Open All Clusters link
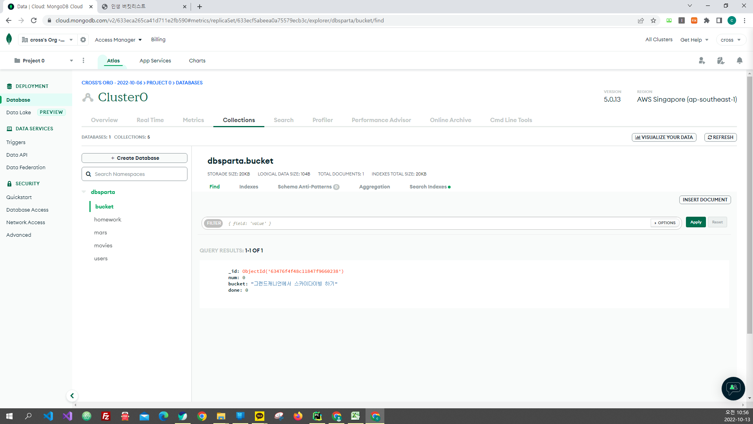The width and height of the screenshot is (753, 424). pos(659,40)
